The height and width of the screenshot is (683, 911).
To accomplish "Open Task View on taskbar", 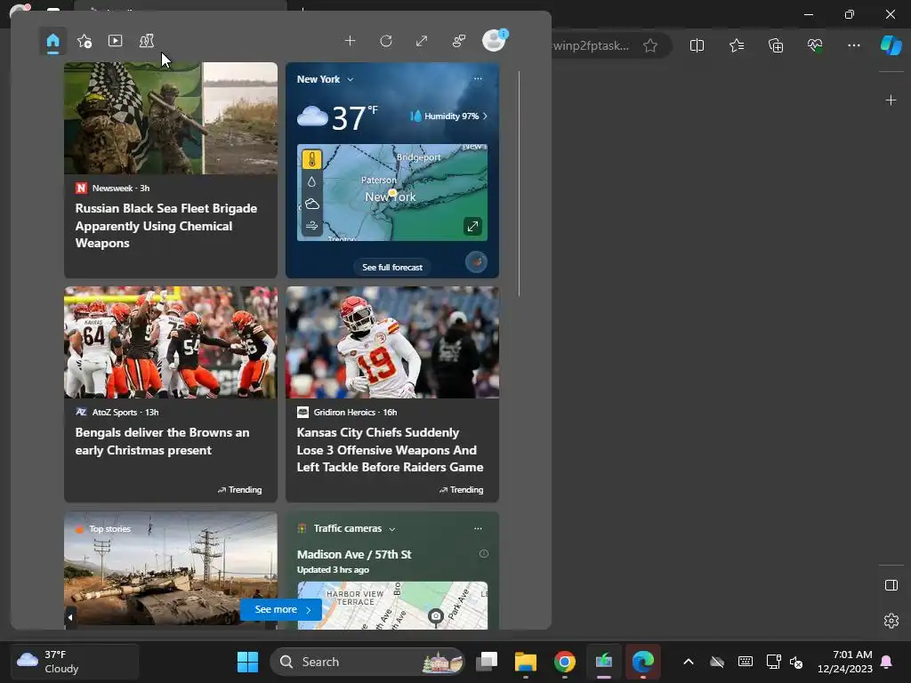I will (487, 662).
